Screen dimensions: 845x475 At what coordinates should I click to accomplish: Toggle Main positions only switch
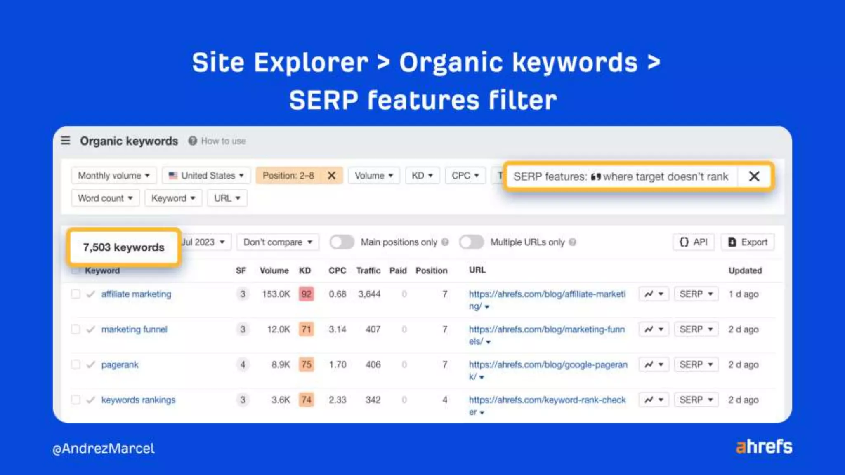coord(342,242)
